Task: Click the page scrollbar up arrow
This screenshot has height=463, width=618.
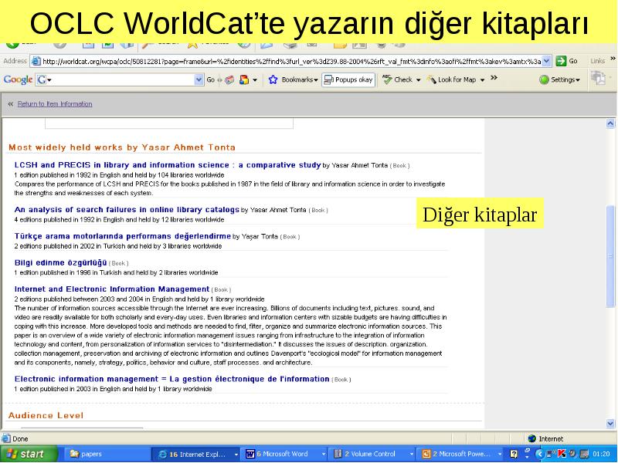Action: coord(610,124)
